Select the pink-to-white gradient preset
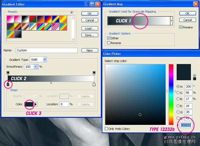Image resolution: width=200 pixels, height=146 pixels. [x=10, y=19]
